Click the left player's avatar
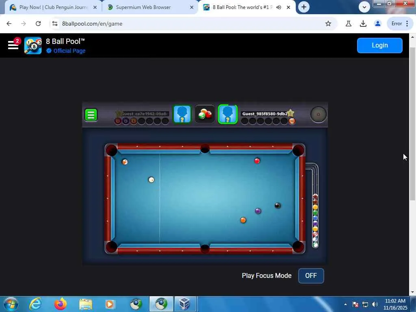Viewport: 416px width, 312px height. click(x=182, y=114)
